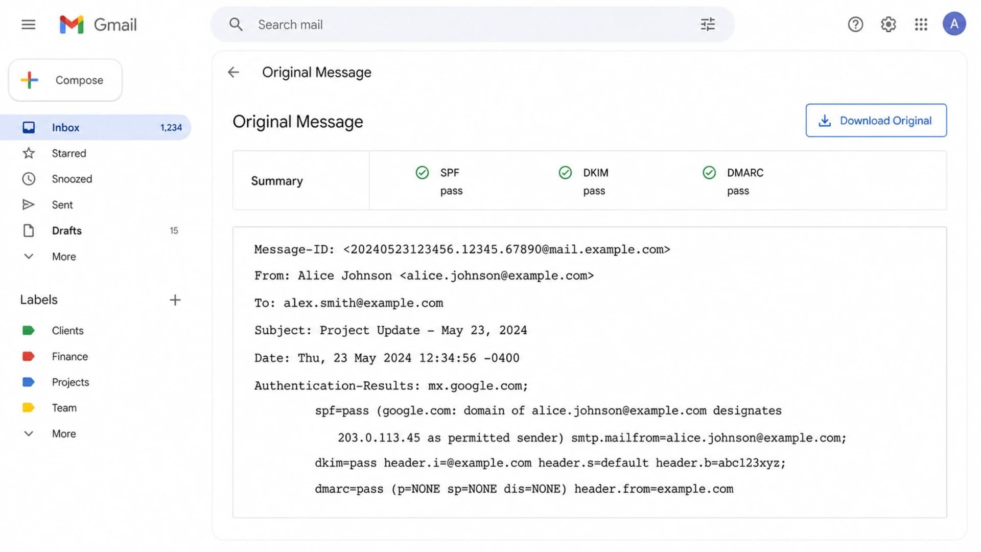
Task: Click the Authentication-Results header line
Action: 391,385
